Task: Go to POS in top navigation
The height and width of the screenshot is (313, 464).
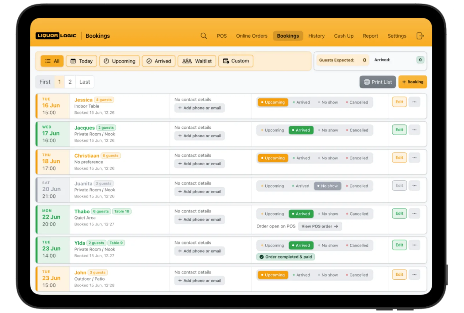Action: [x=222, y=36]
